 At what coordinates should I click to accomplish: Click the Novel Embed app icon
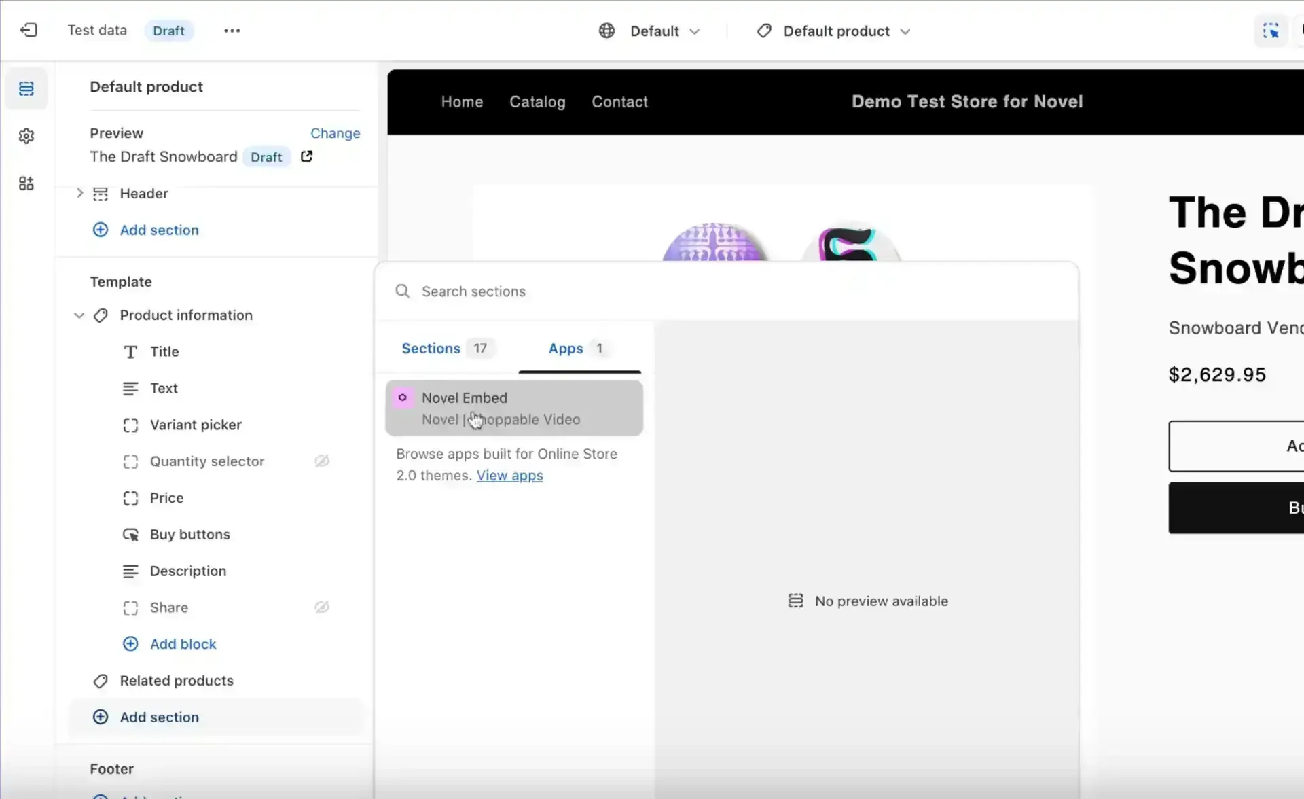pos(403,397)
